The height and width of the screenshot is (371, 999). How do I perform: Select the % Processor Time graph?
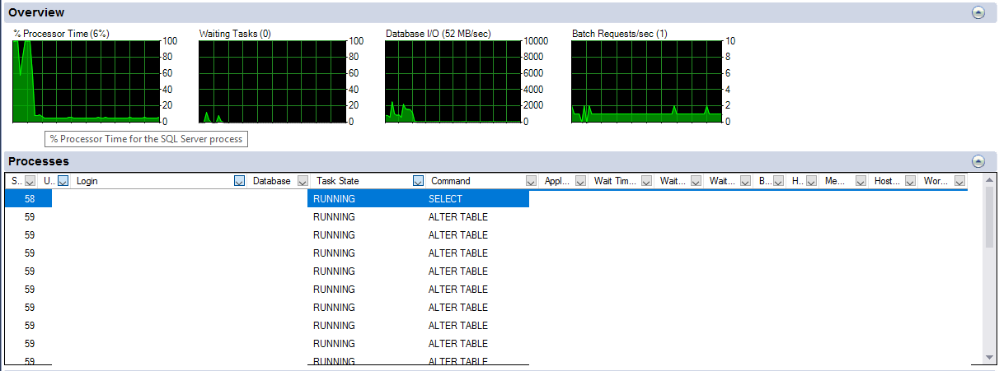pyautogui.click(x=87, y=81)
